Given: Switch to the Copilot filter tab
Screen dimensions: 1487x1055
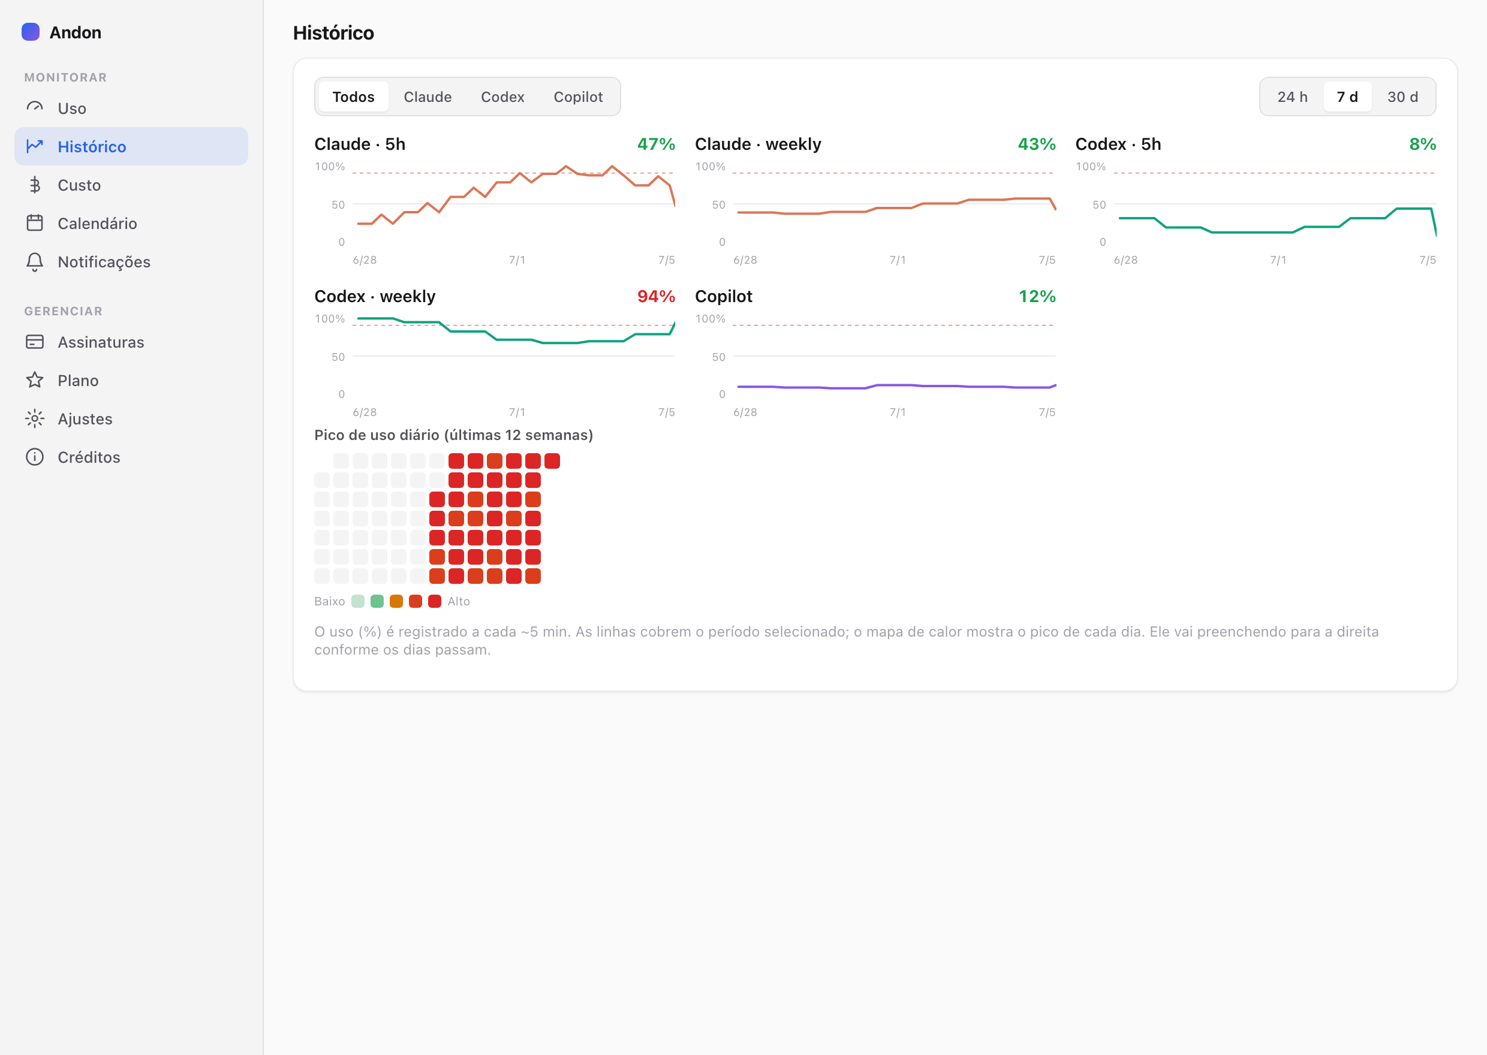Looking at the screenshot, I should (x=578, y=97).
